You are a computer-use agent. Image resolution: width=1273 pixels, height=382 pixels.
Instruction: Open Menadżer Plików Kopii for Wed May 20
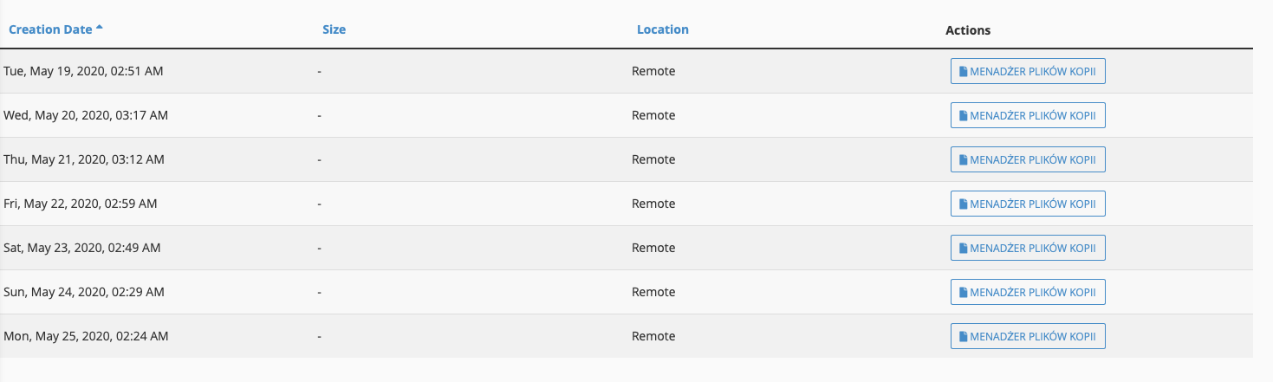1028,116
